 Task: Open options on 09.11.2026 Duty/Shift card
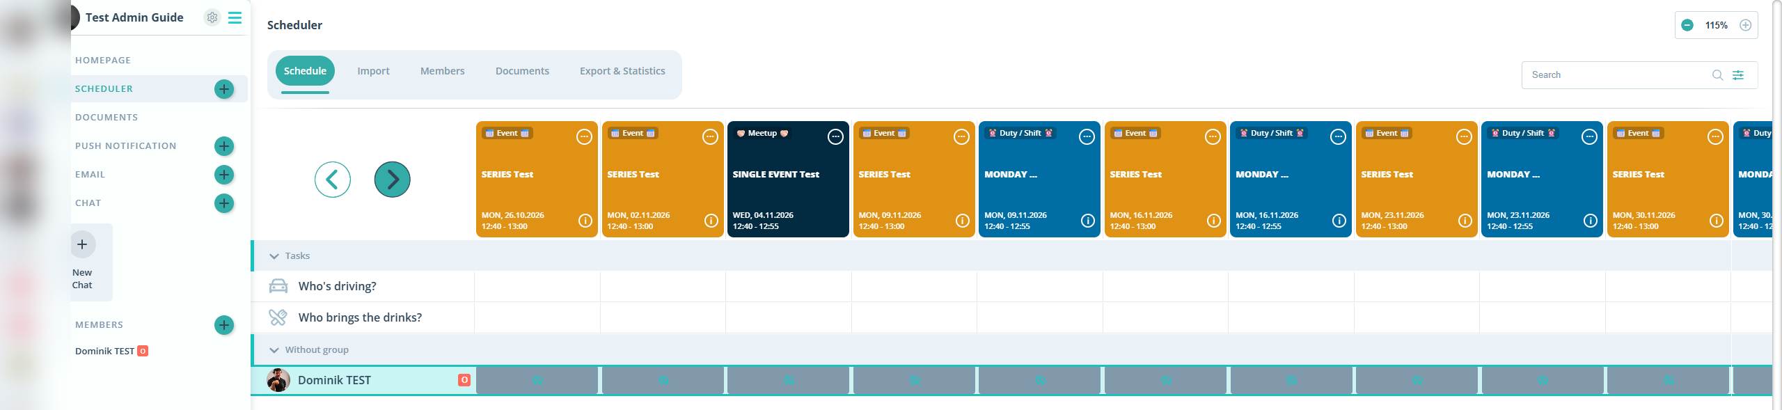[1087, 137]
